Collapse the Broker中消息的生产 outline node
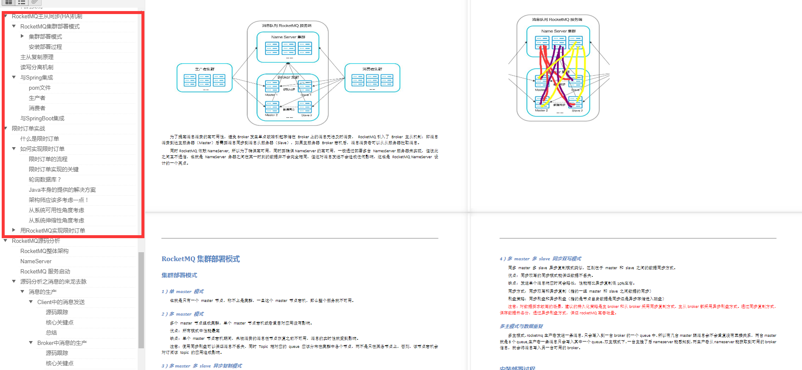 tap(31, 343)
